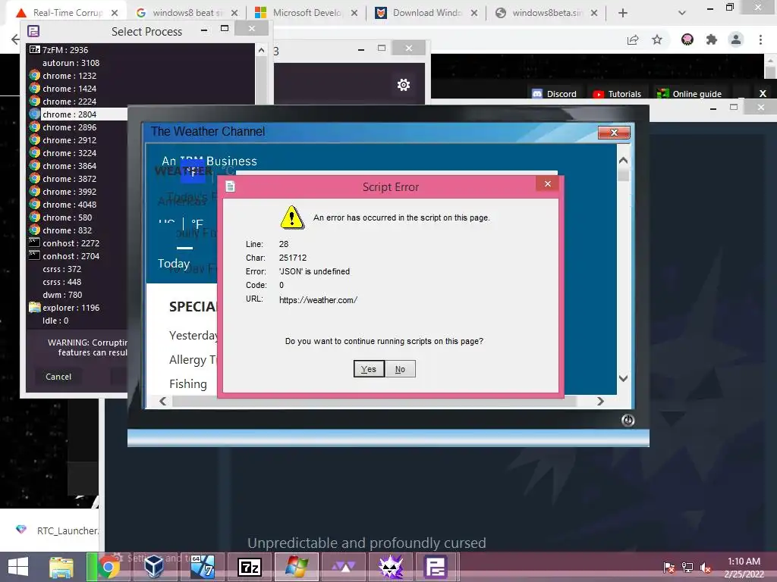777x582 pixels.
Task: Open the settings gear icon in RTC window
Action: pyautogui.click(x=404, y=85)
